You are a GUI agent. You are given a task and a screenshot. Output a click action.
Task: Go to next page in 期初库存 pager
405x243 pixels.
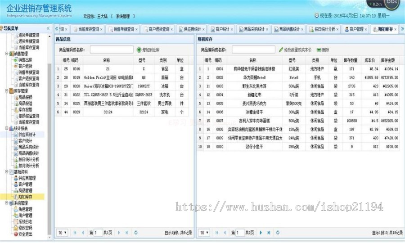click(x=261, y=233)
